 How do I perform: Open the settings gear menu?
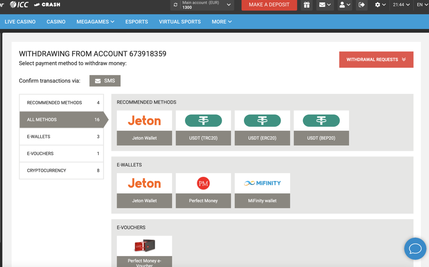(x=380, y=5)
